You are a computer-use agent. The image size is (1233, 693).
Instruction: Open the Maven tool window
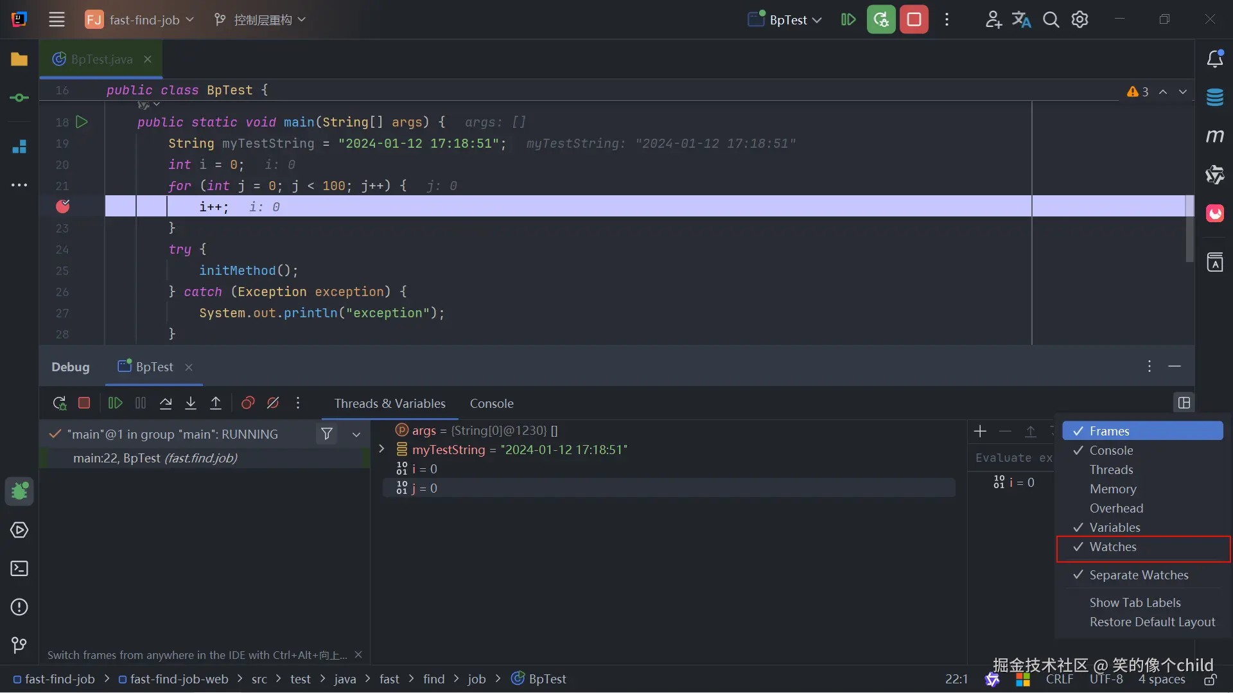[1214, 136]
